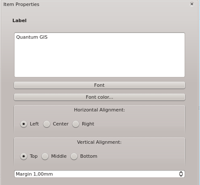Click the empty area of the label text box
Viewport: 200px width, 185px height.
coord(99,60)
